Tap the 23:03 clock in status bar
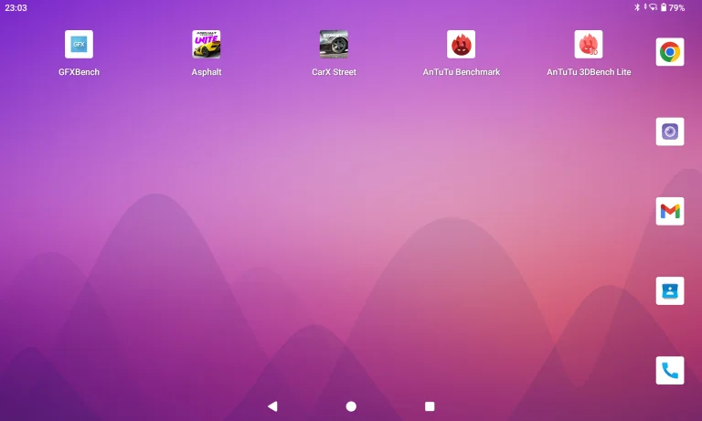 (16, 7)
